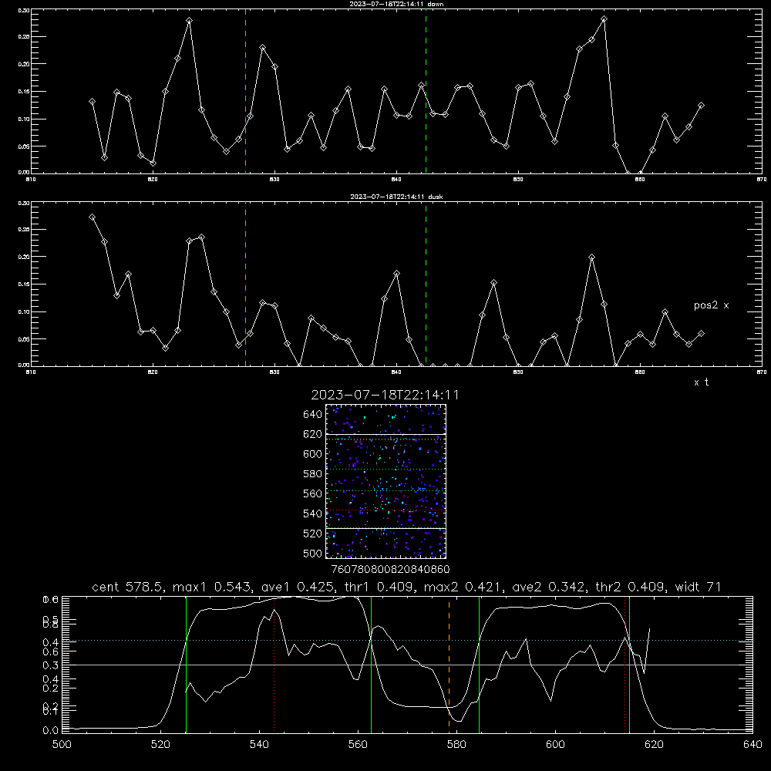Viewport: 771px width, 771px height.
Task: Select the 'ave2 0.342' value
Action: [x=547, y=587]
